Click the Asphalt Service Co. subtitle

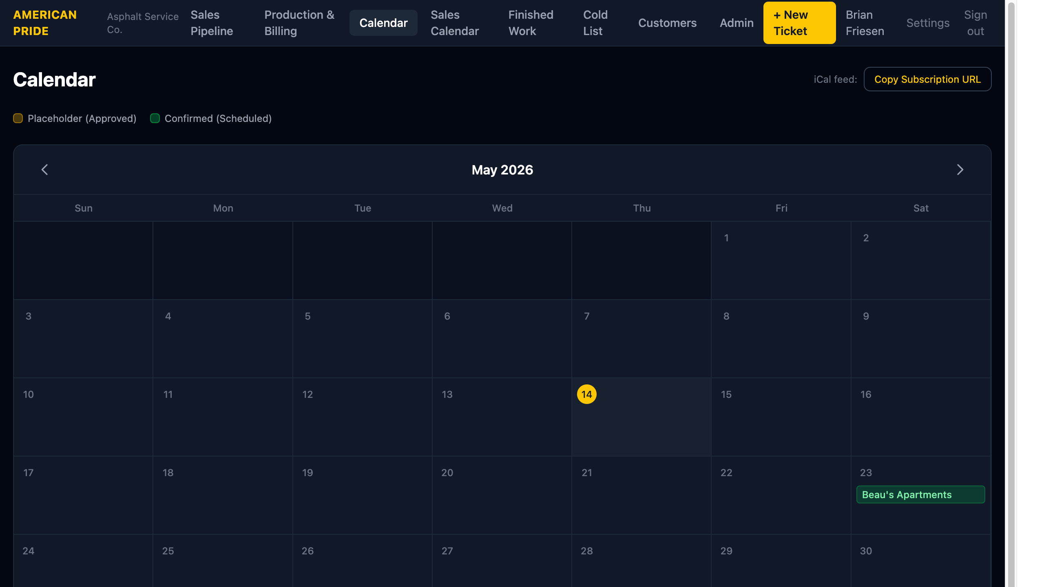143,23
